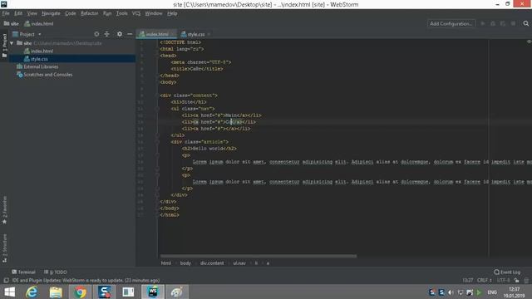This screenshot has height=299, width=532.
Task: Click html in editor breadcrumb
Action: point(166,263)
